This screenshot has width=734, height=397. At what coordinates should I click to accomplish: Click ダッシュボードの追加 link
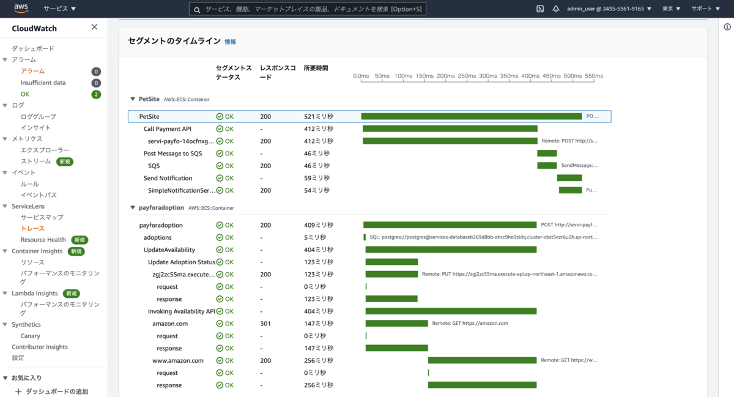(56, 391)
